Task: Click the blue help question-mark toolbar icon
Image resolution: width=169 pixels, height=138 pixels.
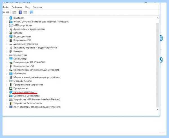Action: 20,12
